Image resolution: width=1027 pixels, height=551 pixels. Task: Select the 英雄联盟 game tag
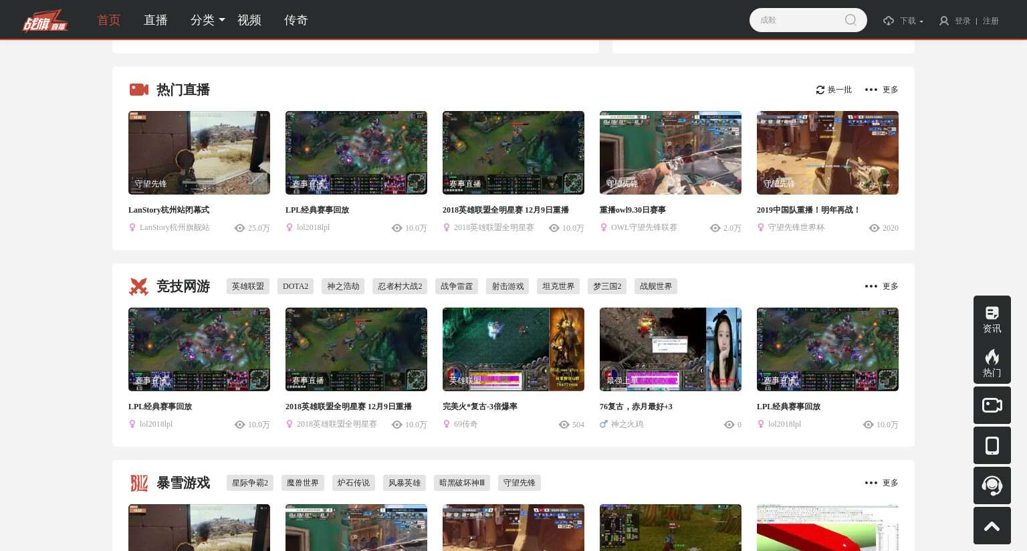(248, 286)
